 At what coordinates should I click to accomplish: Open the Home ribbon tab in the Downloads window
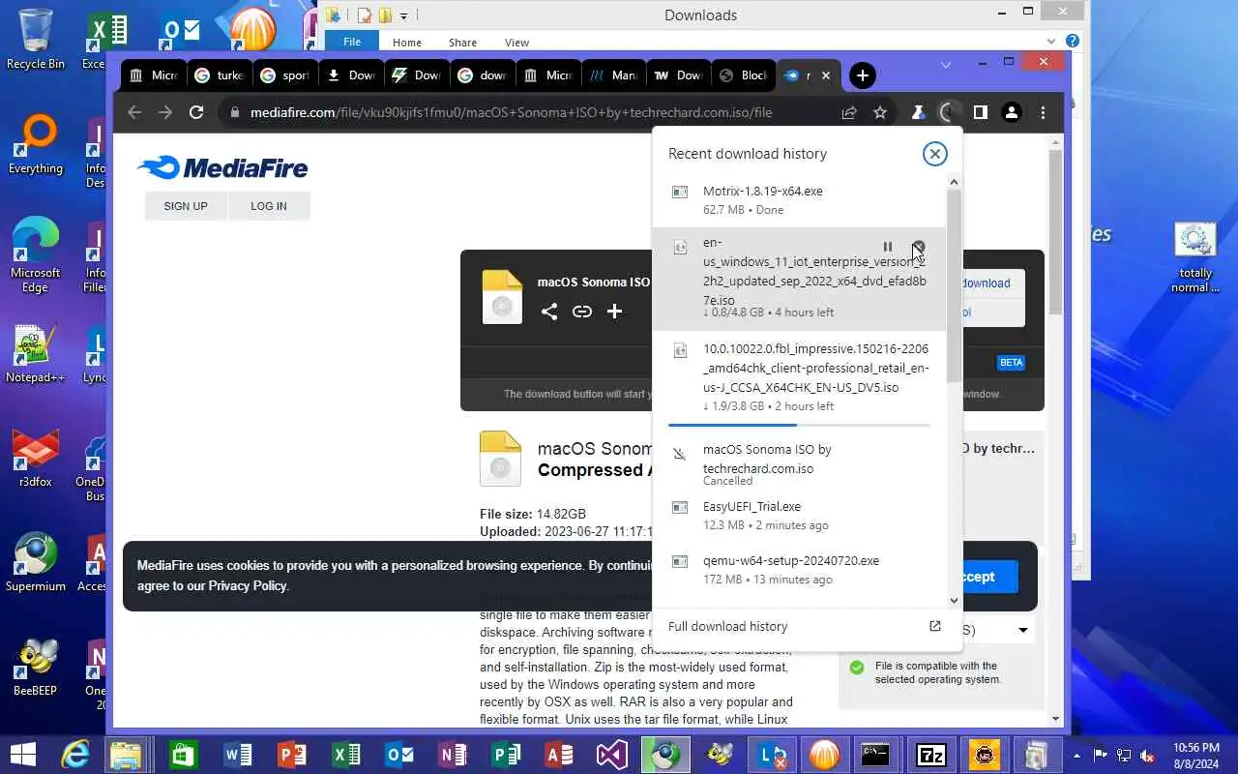pos(406,43)
